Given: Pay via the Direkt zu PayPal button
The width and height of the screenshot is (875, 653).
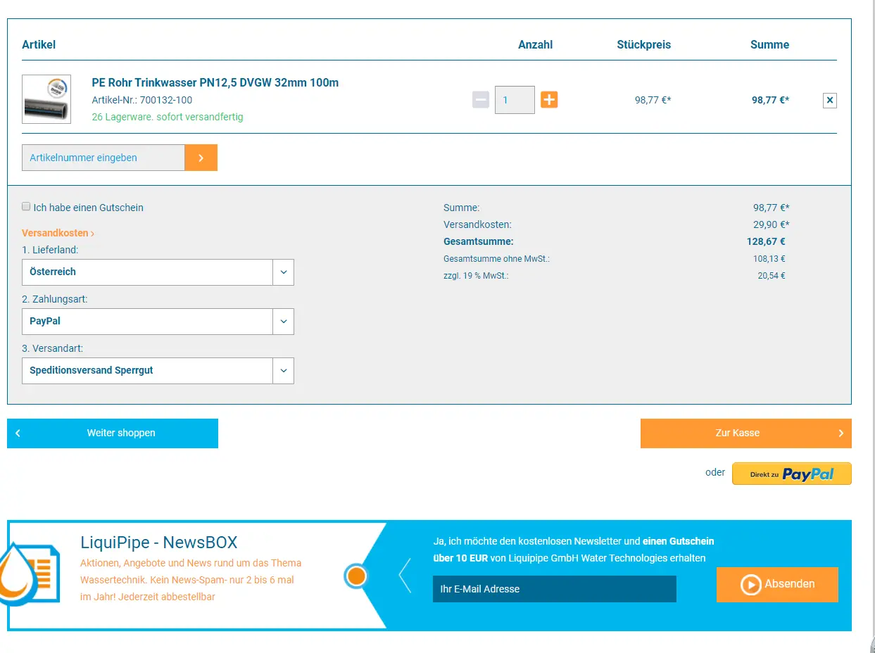Looking at the screenshot, I should 791,474.
